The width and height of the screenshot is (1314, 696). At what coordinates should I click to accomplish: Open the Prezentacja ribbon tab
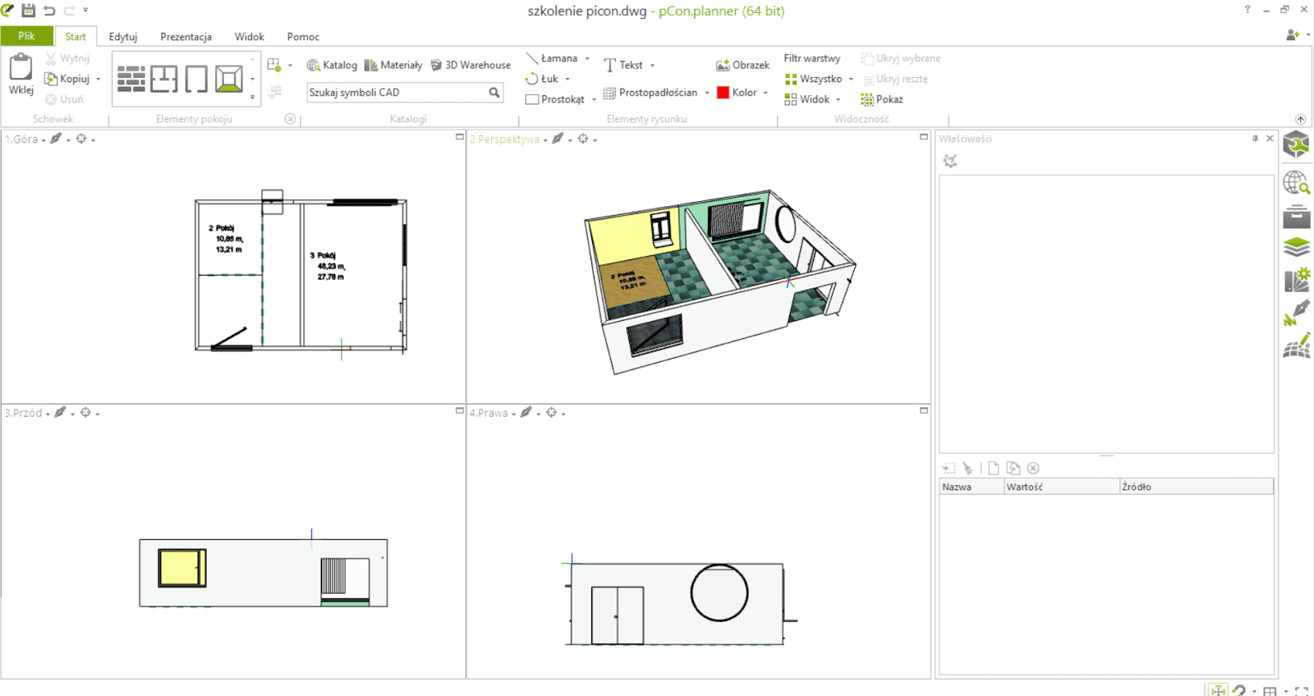click(x=186, y=37)
